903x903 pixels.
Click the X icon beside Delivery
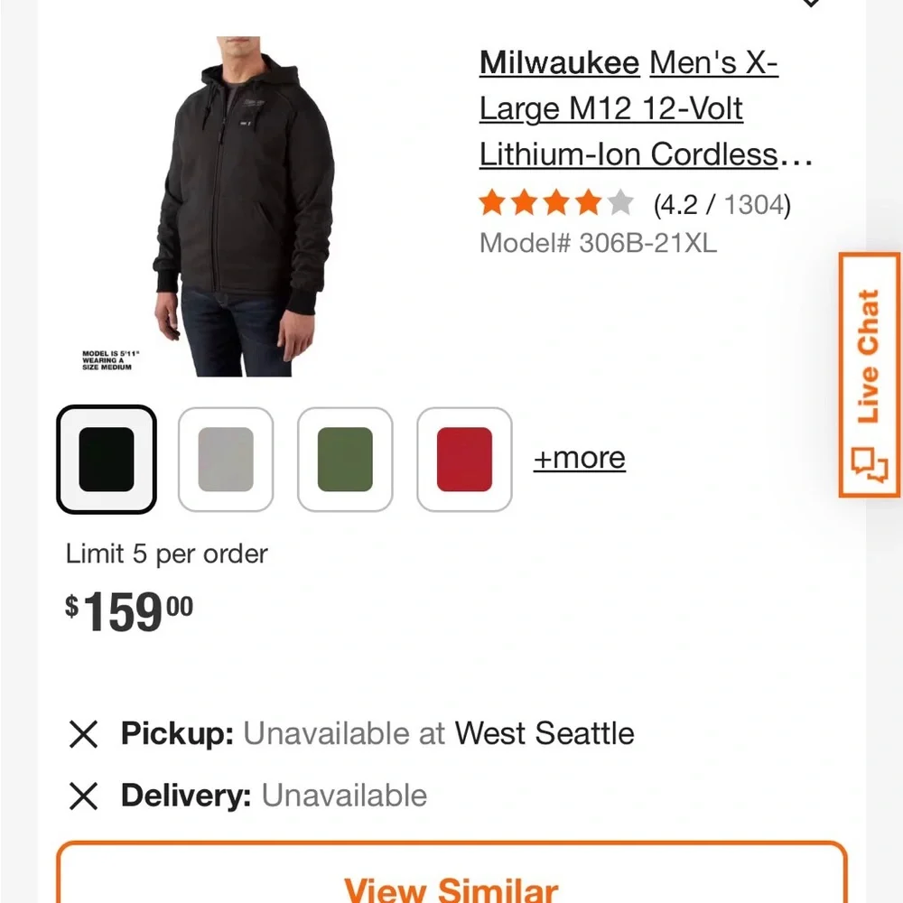pyautogui.click(x=83, y=796)
